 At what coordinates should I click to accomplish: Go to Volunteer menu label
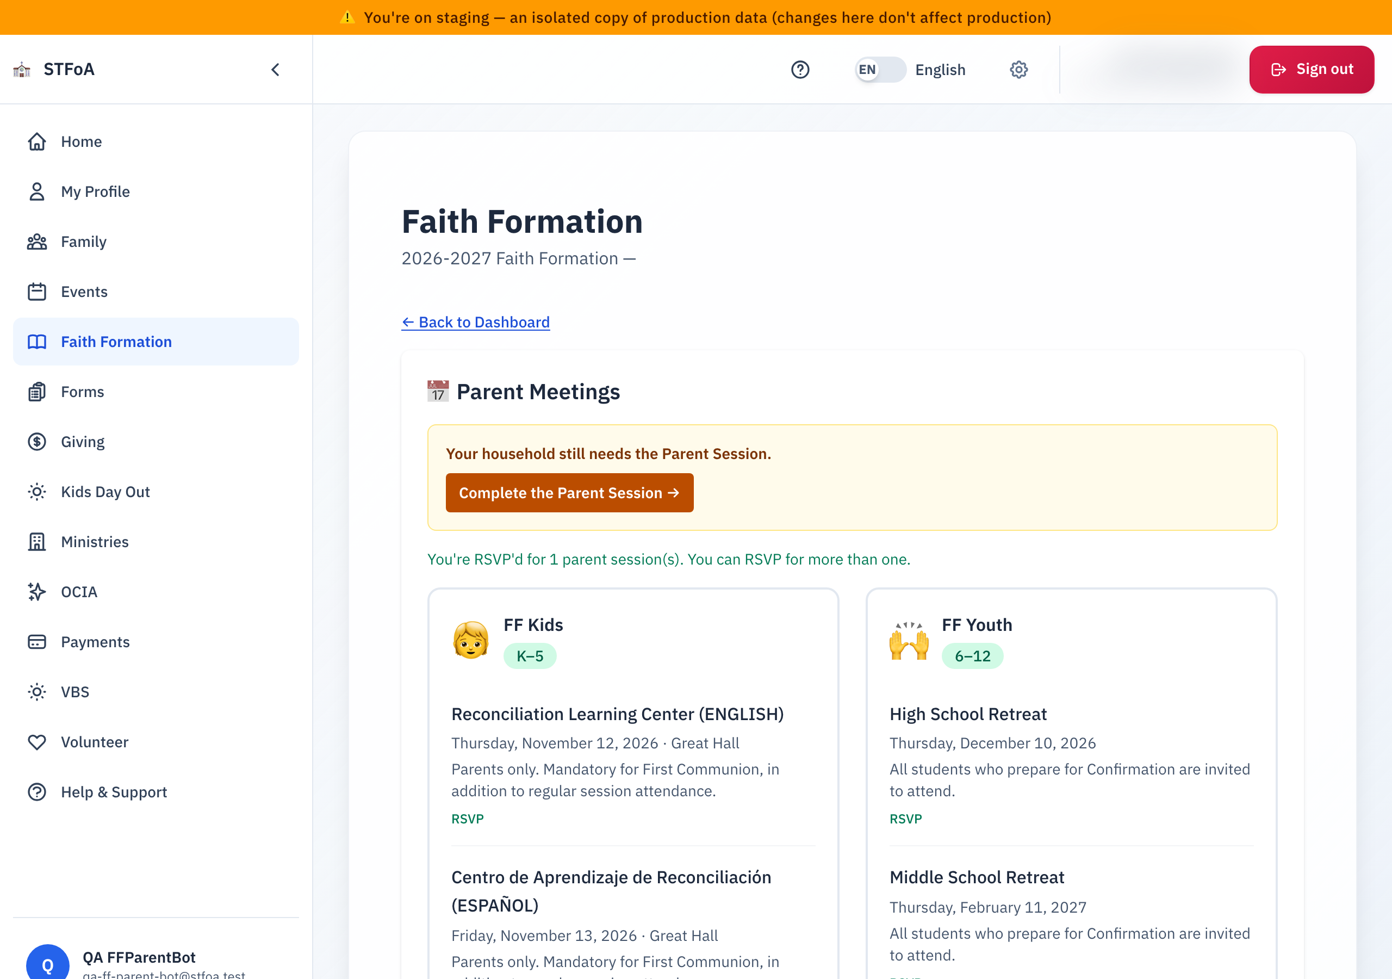(x=95, y=742)
